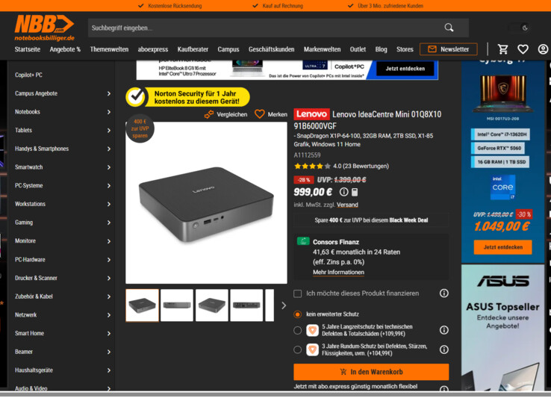The height and width of the screenshot is (398, 551).
Task: Show next product thumbnails arrow
Action: coord(284,305)
